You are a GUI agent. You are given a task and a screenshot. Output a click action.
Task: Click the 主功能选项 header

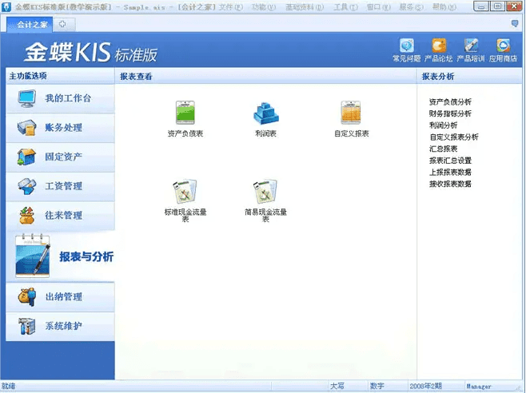pyautogui.click(x=28, y=76)
